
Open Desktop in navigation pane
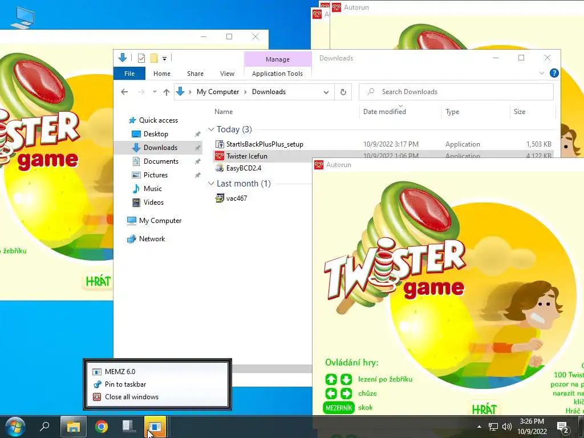(x=156, y=133)
